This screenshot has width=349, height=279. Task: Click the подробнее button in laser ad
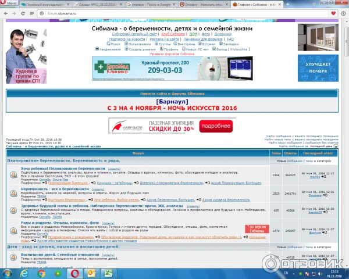216,126
